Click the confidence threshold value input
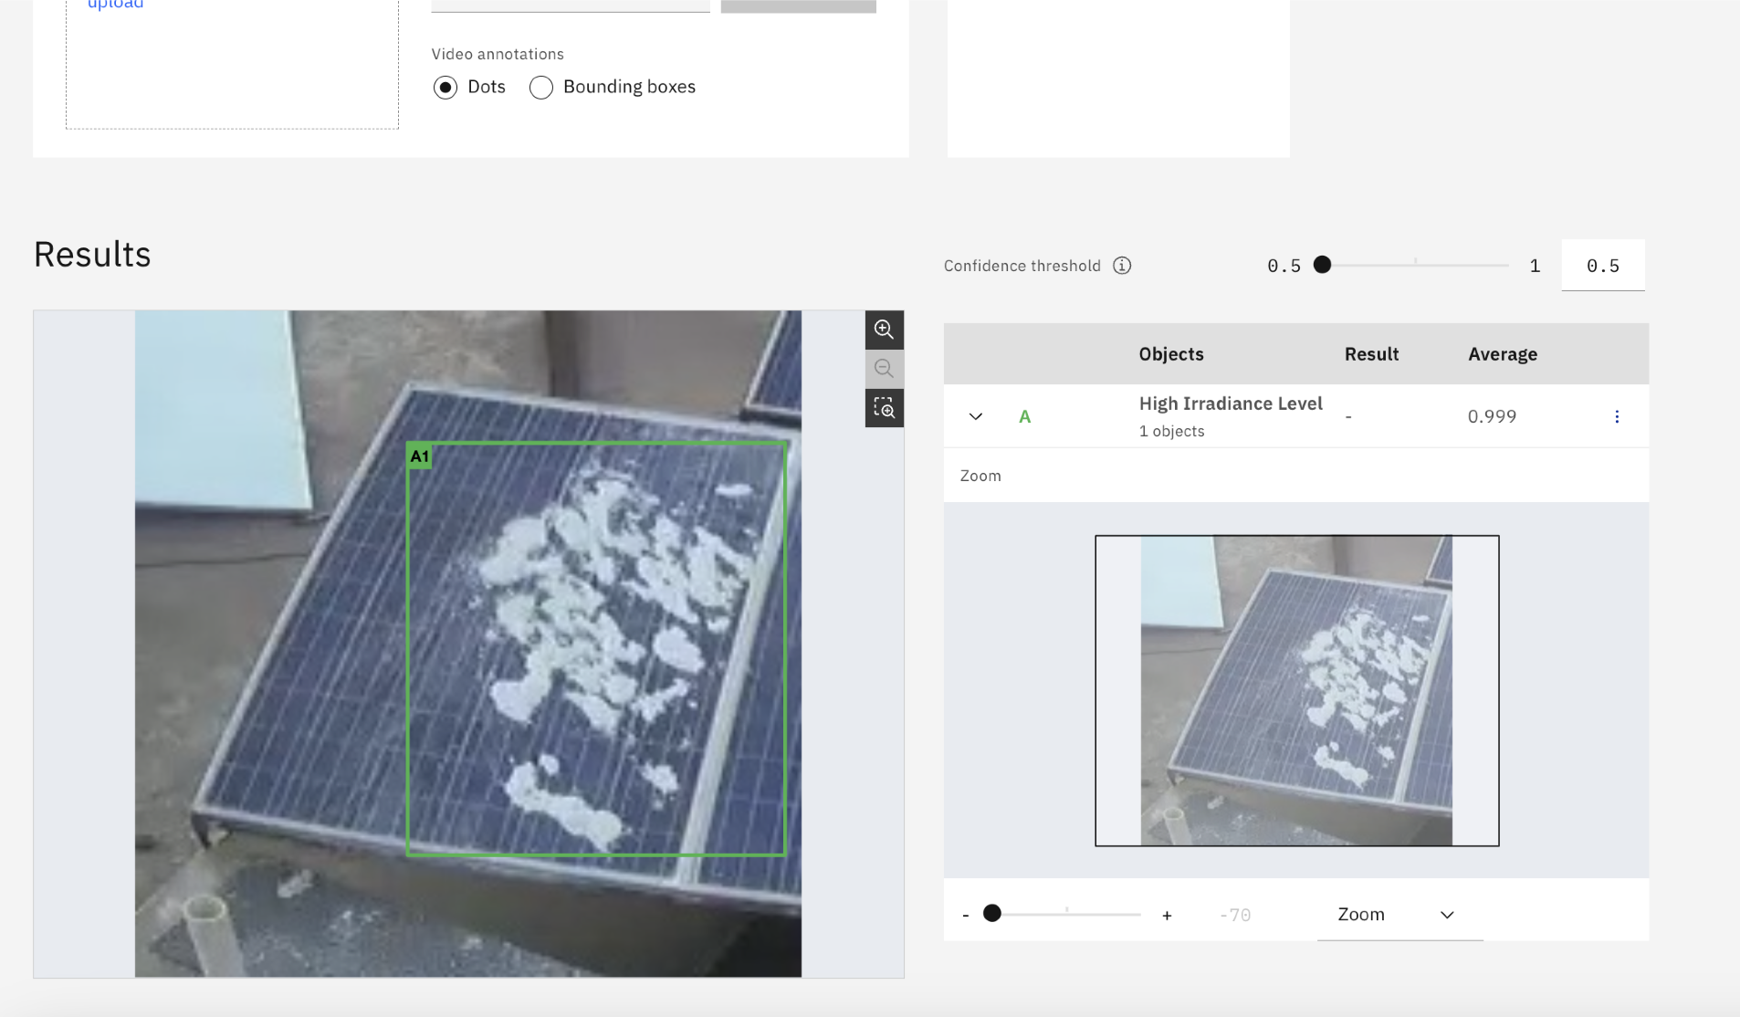Screen dimensions: 1740x1017 pos(1603,266)
